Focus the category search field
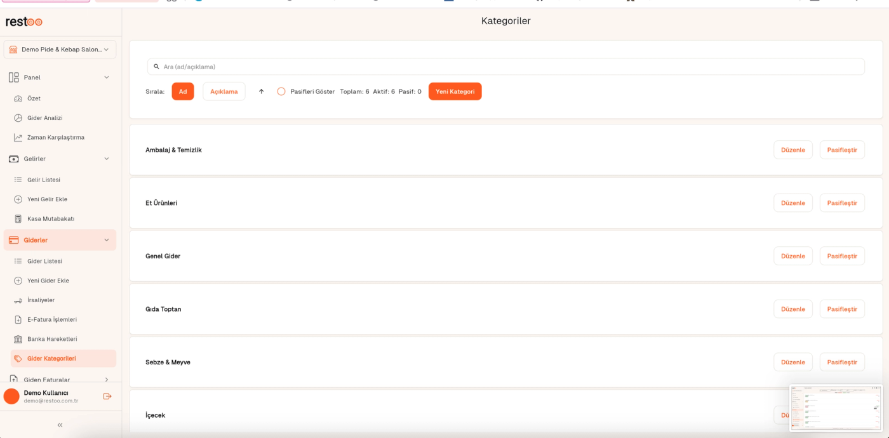Screen dimensions: 889x438 click(x=506, y=67)
